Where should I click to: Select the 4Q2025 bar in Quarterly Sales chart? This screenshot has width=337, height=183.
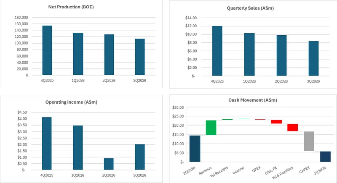[x=217, y=51]
